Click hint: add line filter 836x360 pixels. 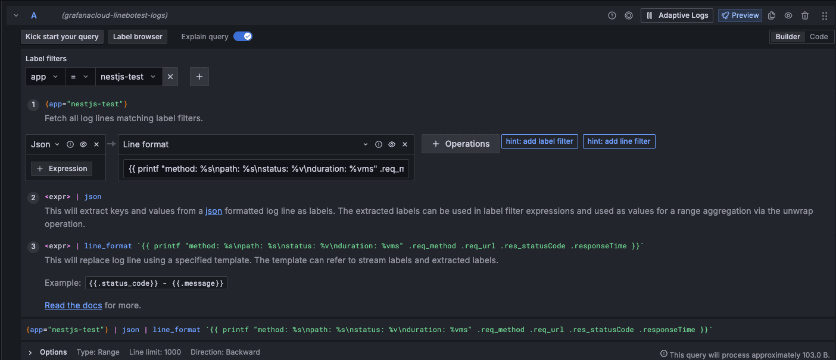619,141
